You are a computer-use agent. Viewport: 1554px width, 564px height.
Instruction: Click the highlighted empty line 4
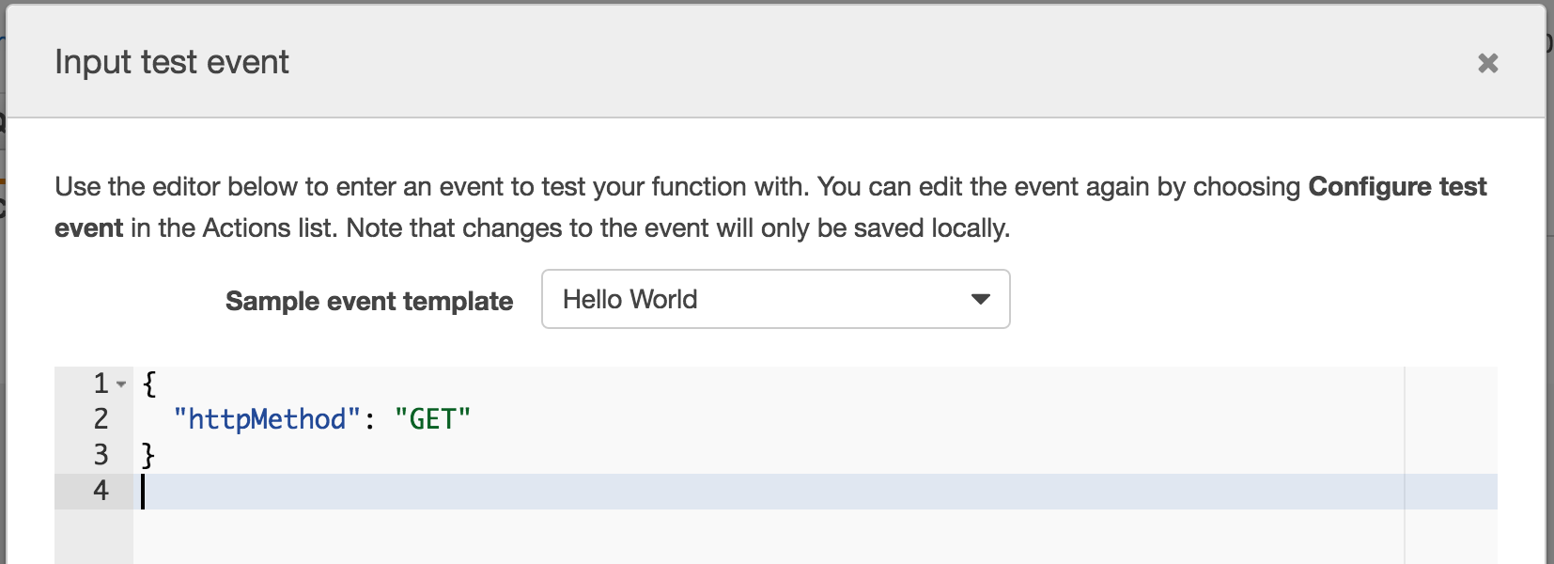(x=752, y=491)
